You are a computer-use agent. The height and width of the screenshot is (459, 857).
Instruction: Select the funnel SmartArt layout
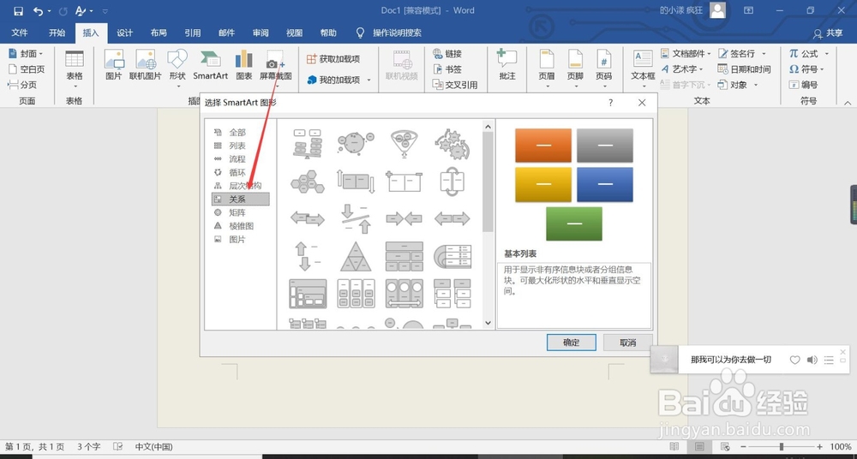[405, 144]
